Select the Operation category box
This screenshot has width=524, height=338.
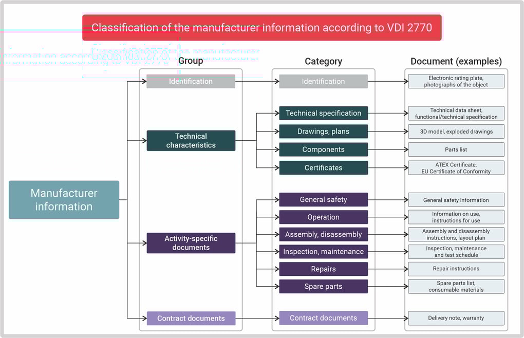coord(324,217)
